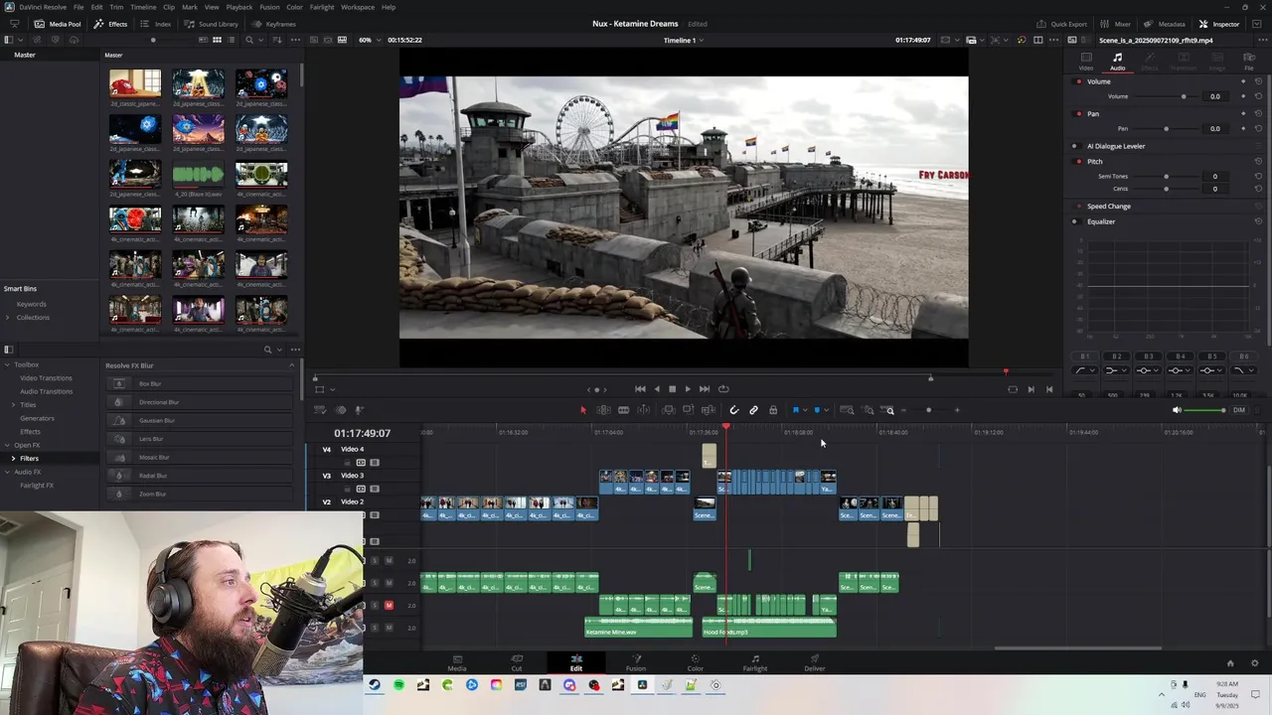Select the Hood Foods.mp3 audio clip
The height and width of the screenshot is (715, 1272).
(x=769, y=628)
